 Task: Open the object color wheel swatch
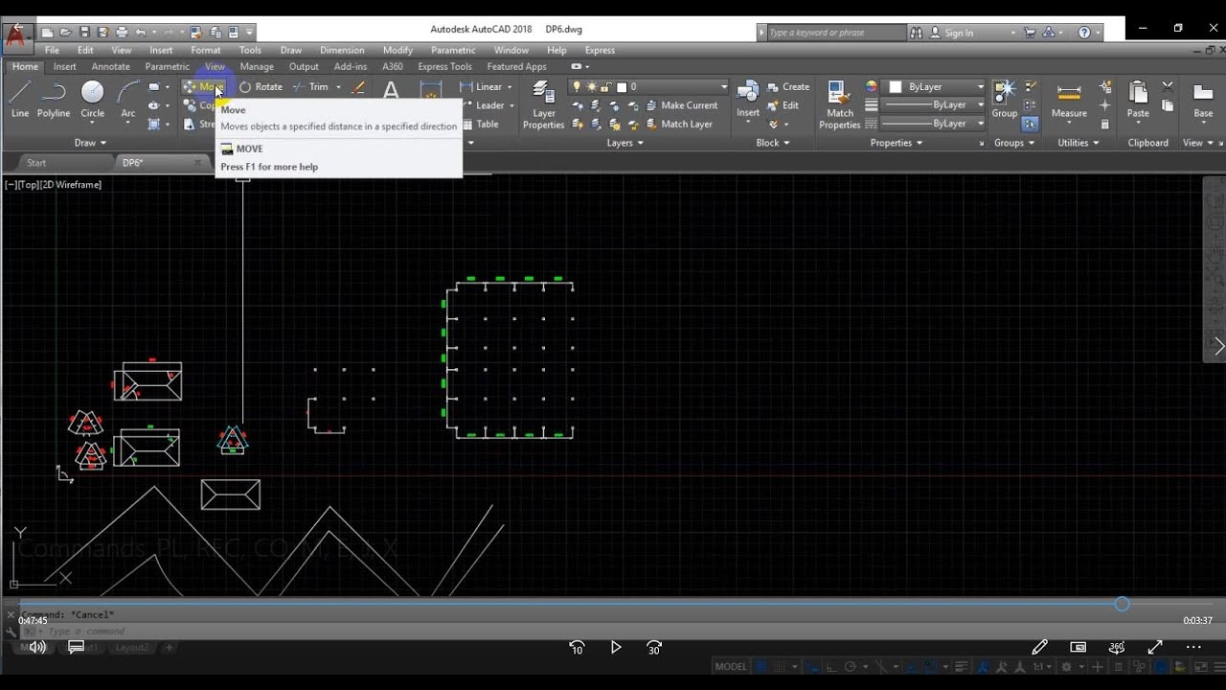pyautogui.click(x=871, y=86)
